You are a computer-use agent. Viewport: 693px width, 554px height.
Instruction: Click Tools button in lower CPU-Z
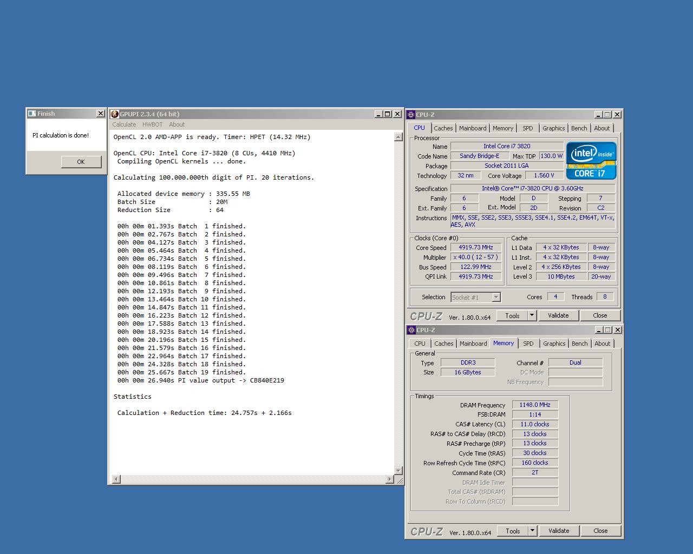click(x=513, y=531)
